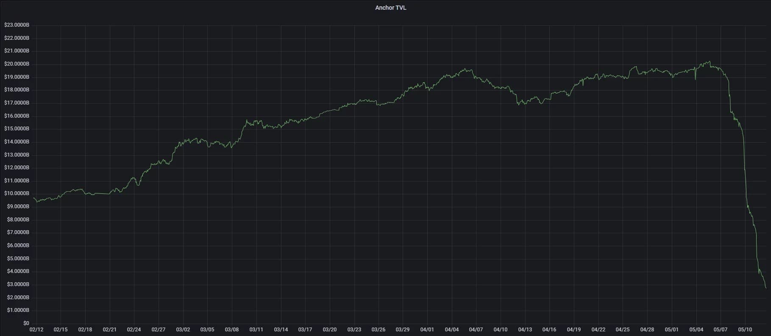Image resolution: width=771 pixels, height=336 pixels.
Task: Click the 03/08 date label
Action: (x=232, y=330)
